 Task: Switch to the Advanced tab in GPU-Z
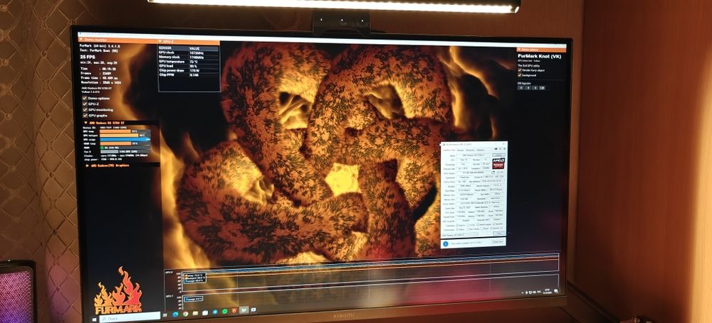click(470, 150)
